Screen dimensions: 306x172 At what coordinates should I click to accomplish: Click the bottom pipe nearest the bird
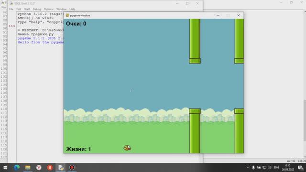[x=195, y=131]
